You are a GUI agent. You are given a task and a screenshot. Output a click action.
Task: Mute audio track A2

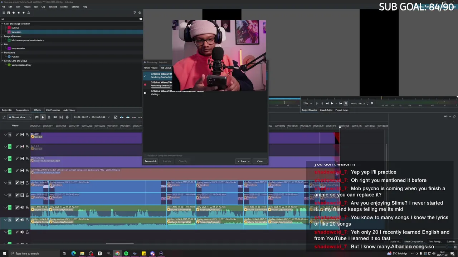pyautogui.click(x=22, y=220)
